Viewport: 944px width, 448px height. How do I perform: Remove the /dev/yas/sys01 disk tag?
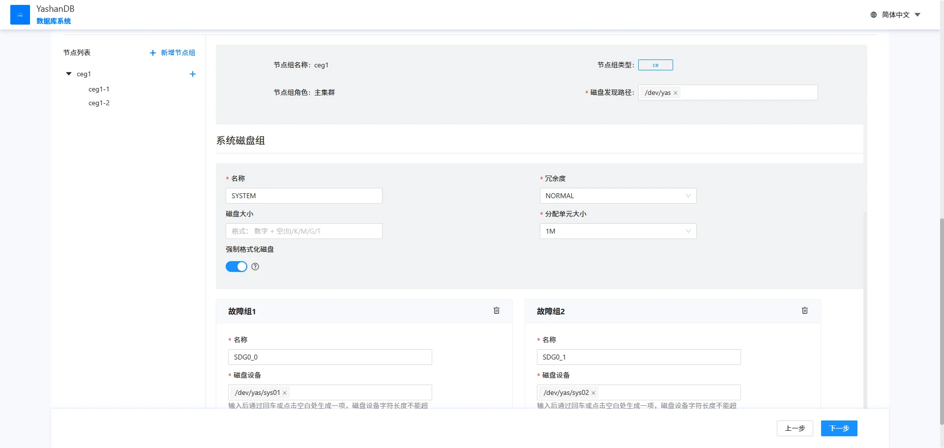(285, 393)
